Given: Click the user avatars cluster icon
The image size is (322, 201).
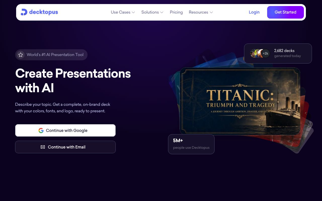Looking at the screenshot, I should coord(260,53).
